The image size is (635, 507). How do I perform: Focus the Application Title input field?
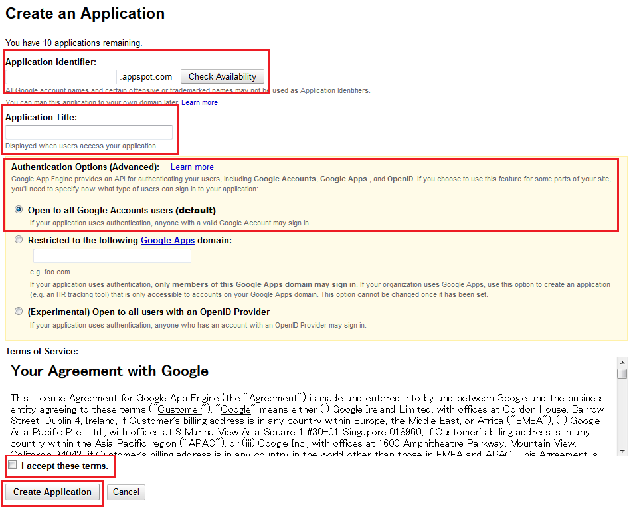[x=89, y=132]
